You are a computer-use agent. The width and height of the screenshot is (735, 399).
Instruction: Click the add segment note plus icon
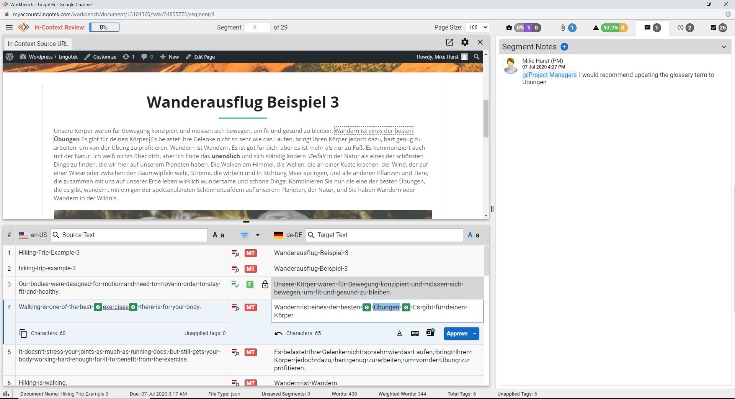[x=564, y=47]
